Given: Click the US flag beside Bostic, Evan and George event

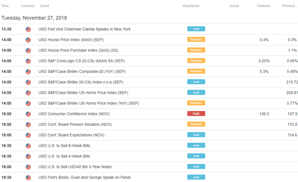Looking at the screenshot, I should (28, 178).
